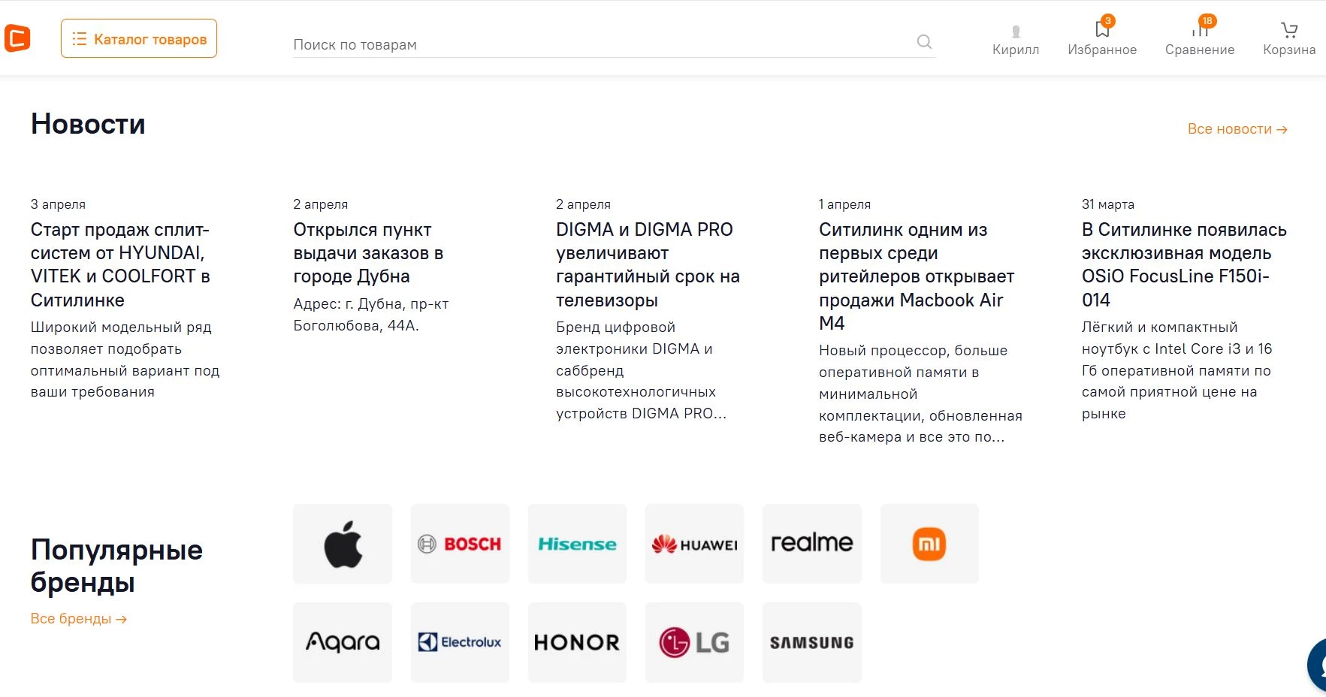The image size is (1326, 697).
Task: Click the Адрес: г. Дубна description text
Action: coord(370,315)
